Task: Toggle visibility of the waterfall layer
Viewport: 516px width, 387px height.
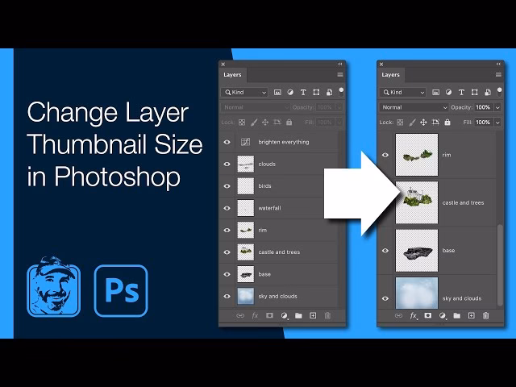Action: point(227,208)
